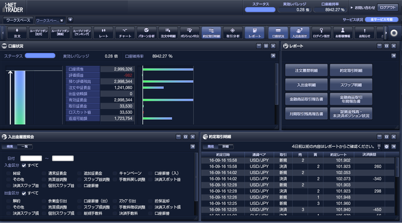Open ループイフダン[注文] toolbar icon
This screenshot has width=402, height=223.
tap(38, 33)
